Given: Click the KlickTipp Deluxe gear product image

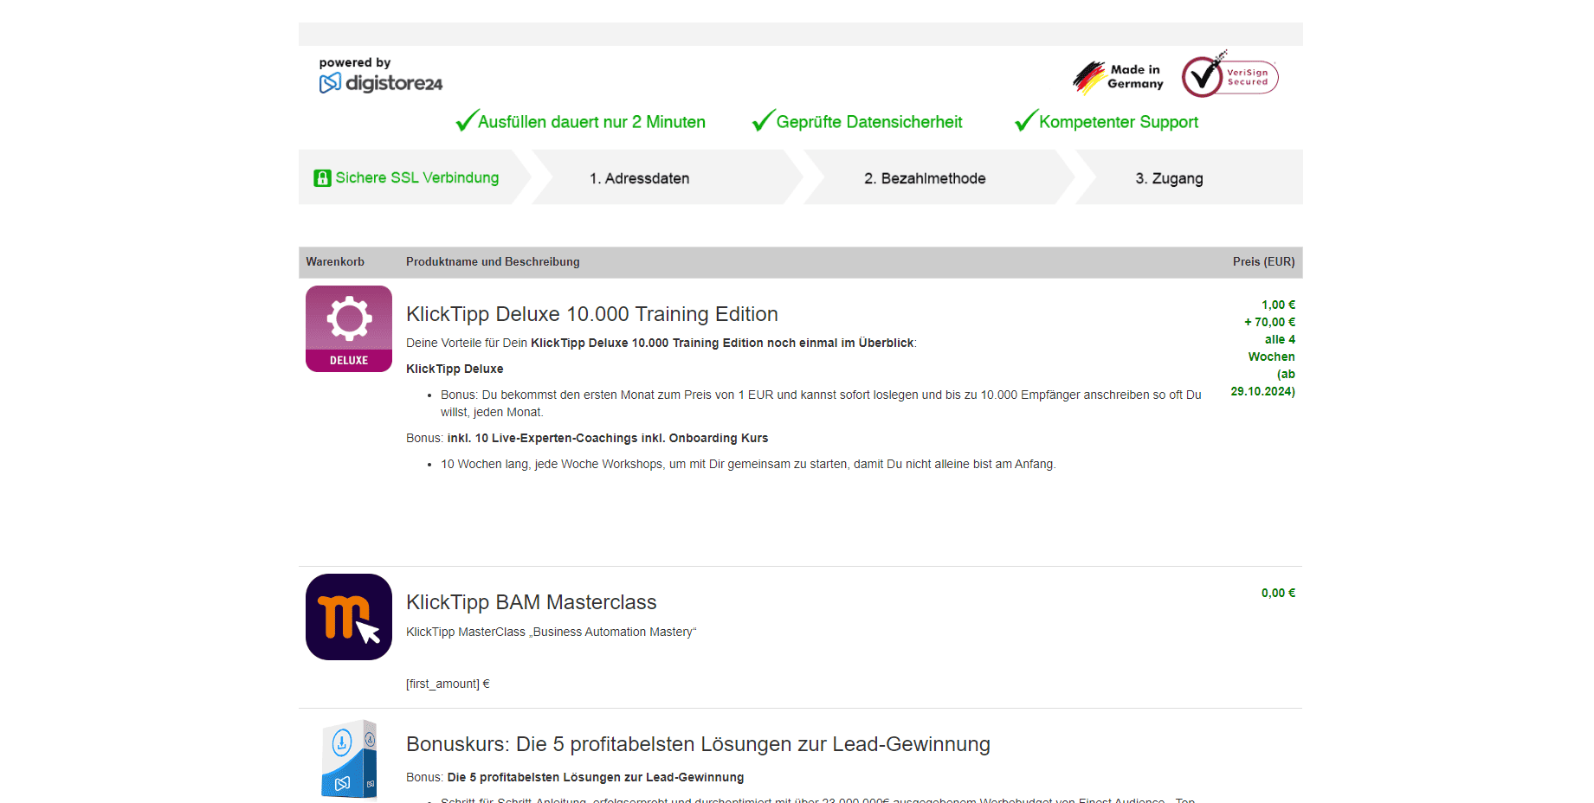Looking at the screenshot, I should tap(349, 329).
